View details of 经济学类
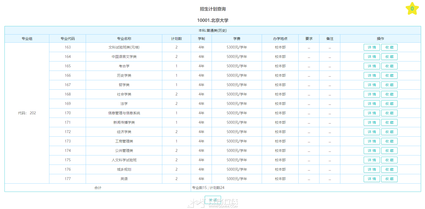 click(372, 132)
